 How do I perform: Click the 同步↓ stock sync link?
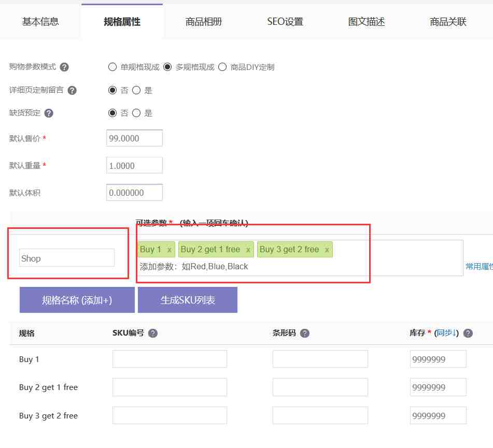pos(446,333)
